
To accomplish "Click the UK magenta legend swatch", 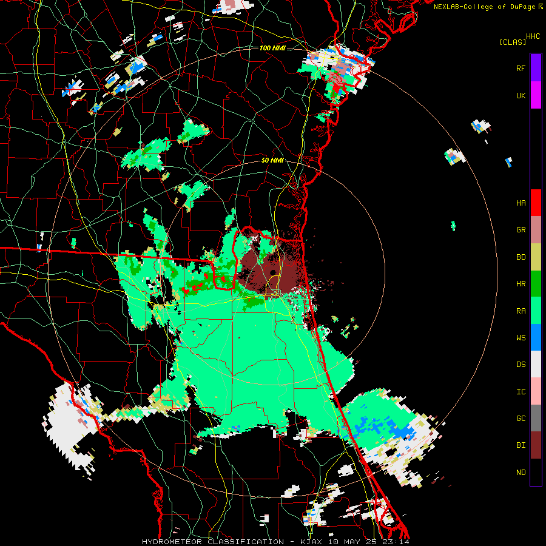I will 536,95.
